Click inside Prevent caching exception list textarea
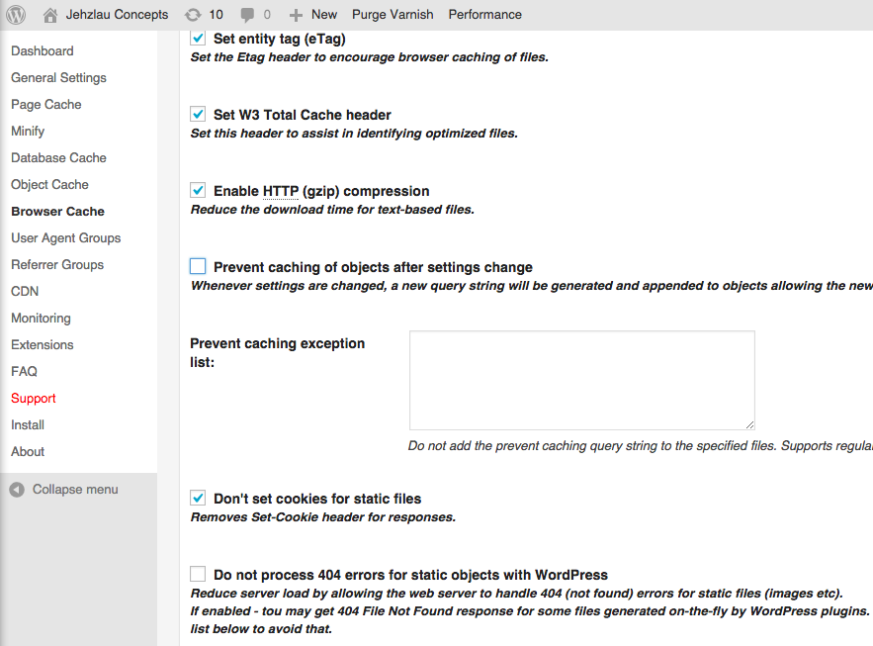This screenshot has width=873, height=646. 581,380
